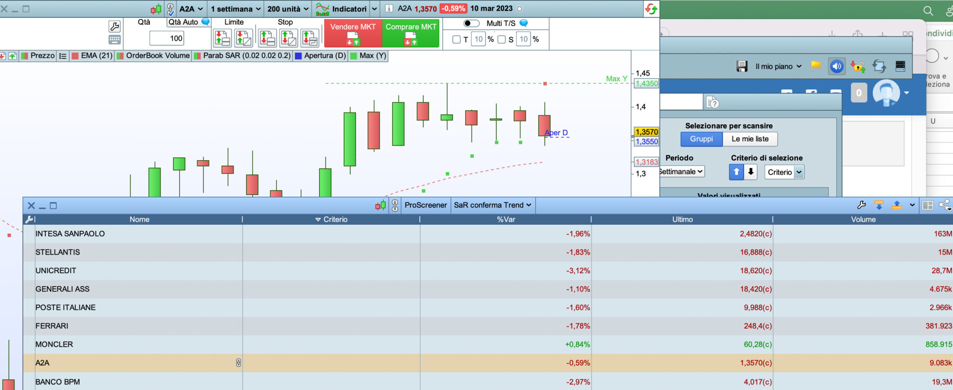Click the red-green refresh arrows icon
Image resolution: width=953 pixels, height=390 pixels.
tap(651, 9)
